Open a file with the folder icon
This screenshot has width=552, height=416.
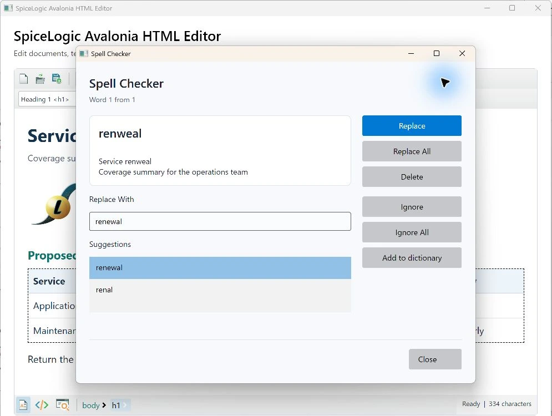tap(40, 79)
